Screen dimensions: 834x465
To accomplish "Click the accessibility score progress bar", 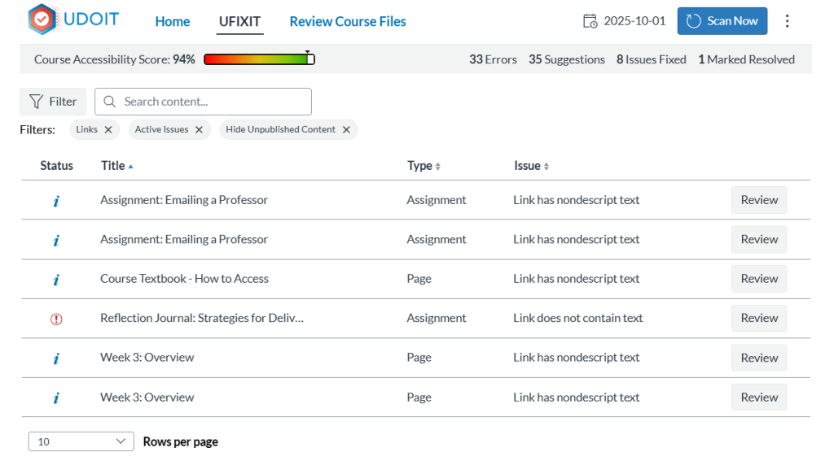I will [x=259, y=59].
